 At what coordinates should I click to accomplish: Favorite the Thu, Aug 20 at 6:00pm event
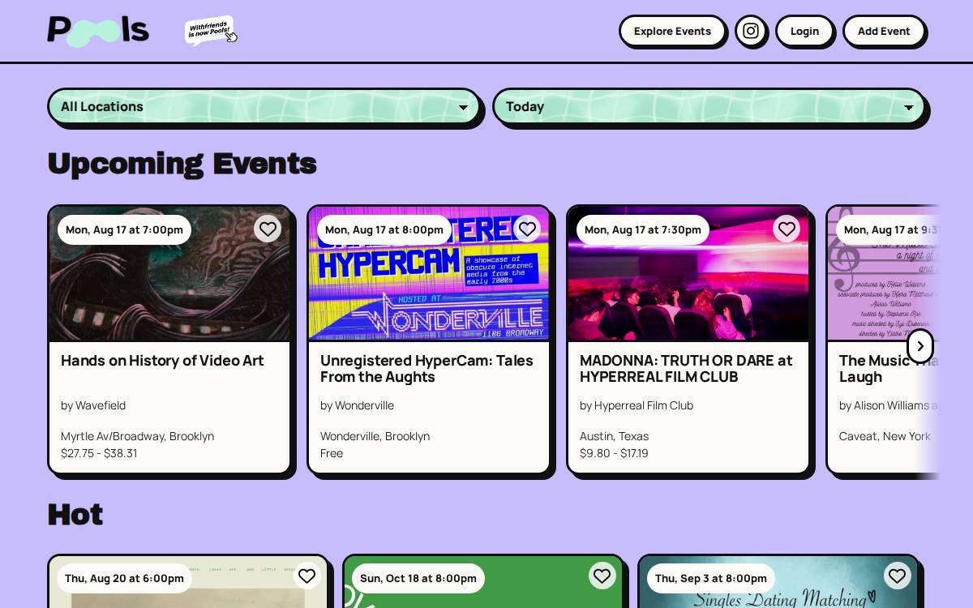(306, 576)
